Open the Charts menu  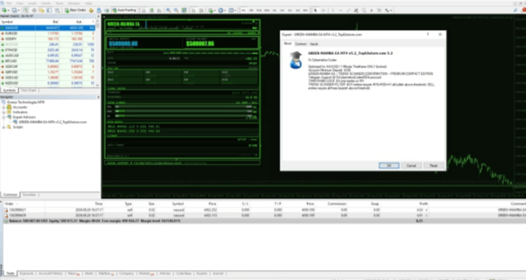pyautogui.click(x=46, y=4)
